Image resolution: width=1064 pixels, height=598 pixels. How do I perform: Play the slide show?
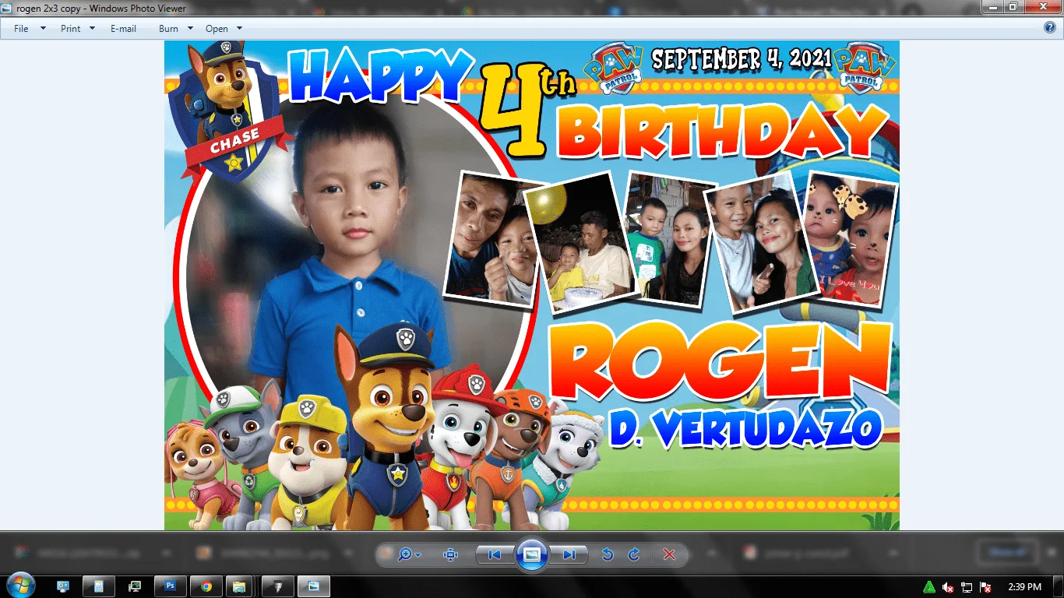tap(532, 555)
